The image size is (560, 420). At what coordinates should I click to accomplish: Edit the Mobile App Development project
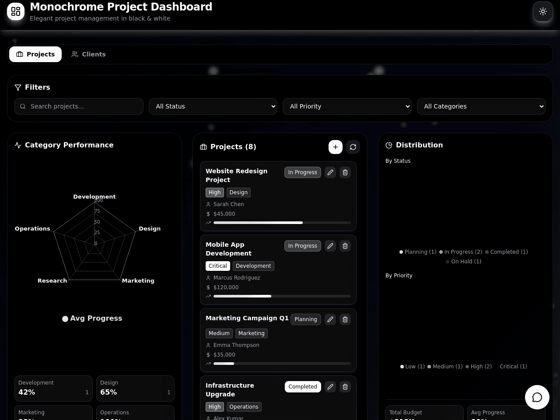coord(330,246)
